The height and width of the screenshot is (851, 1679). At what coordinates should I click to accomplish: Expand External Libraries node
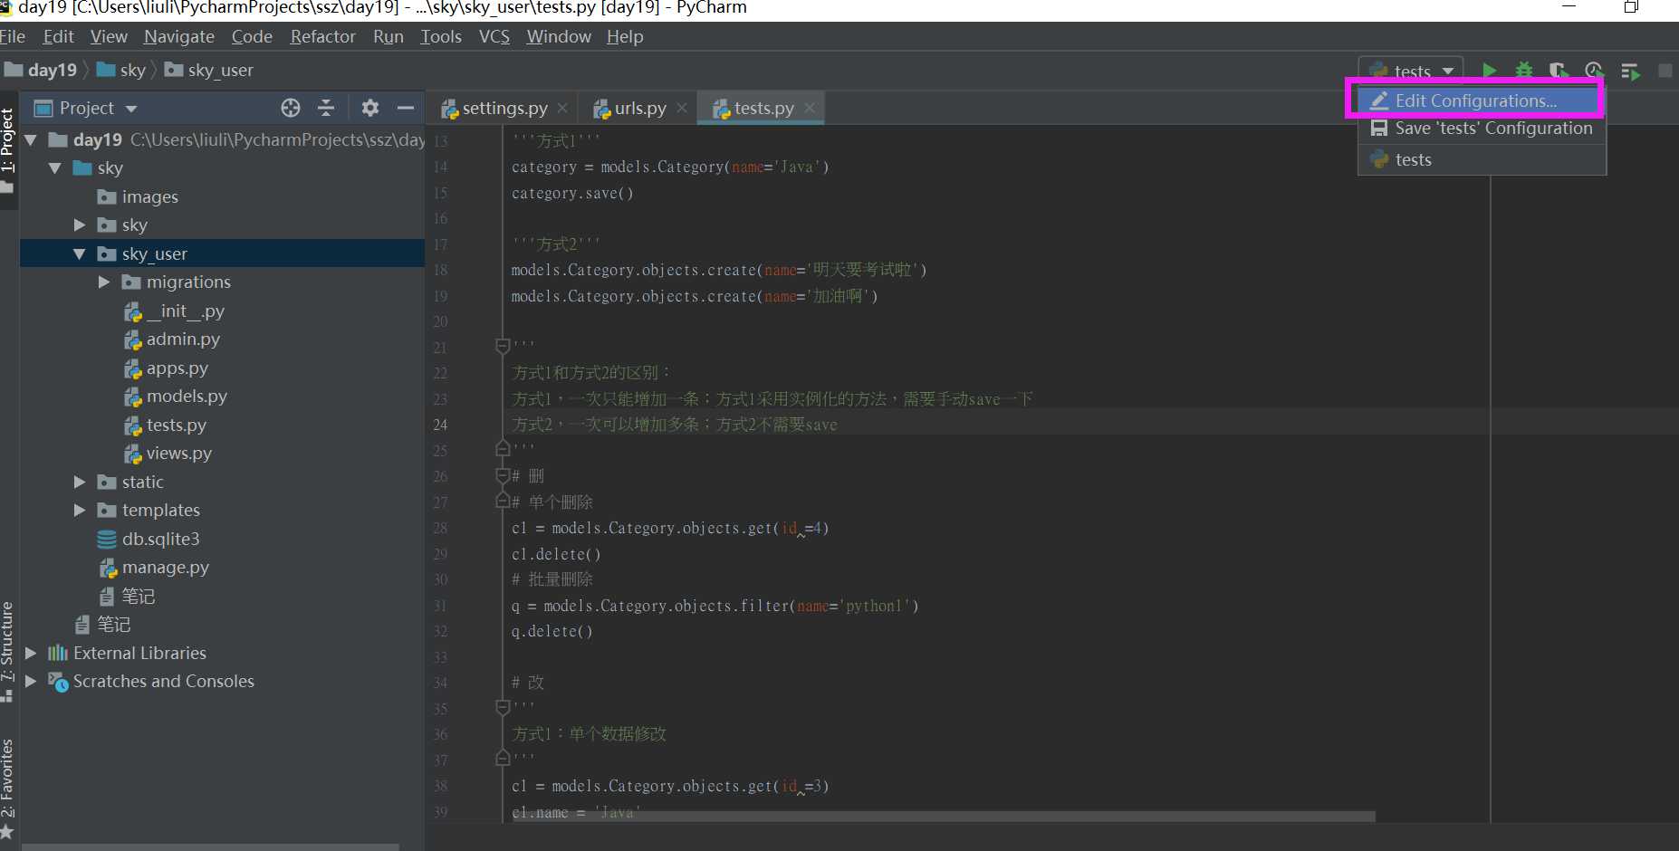(32, 653)
